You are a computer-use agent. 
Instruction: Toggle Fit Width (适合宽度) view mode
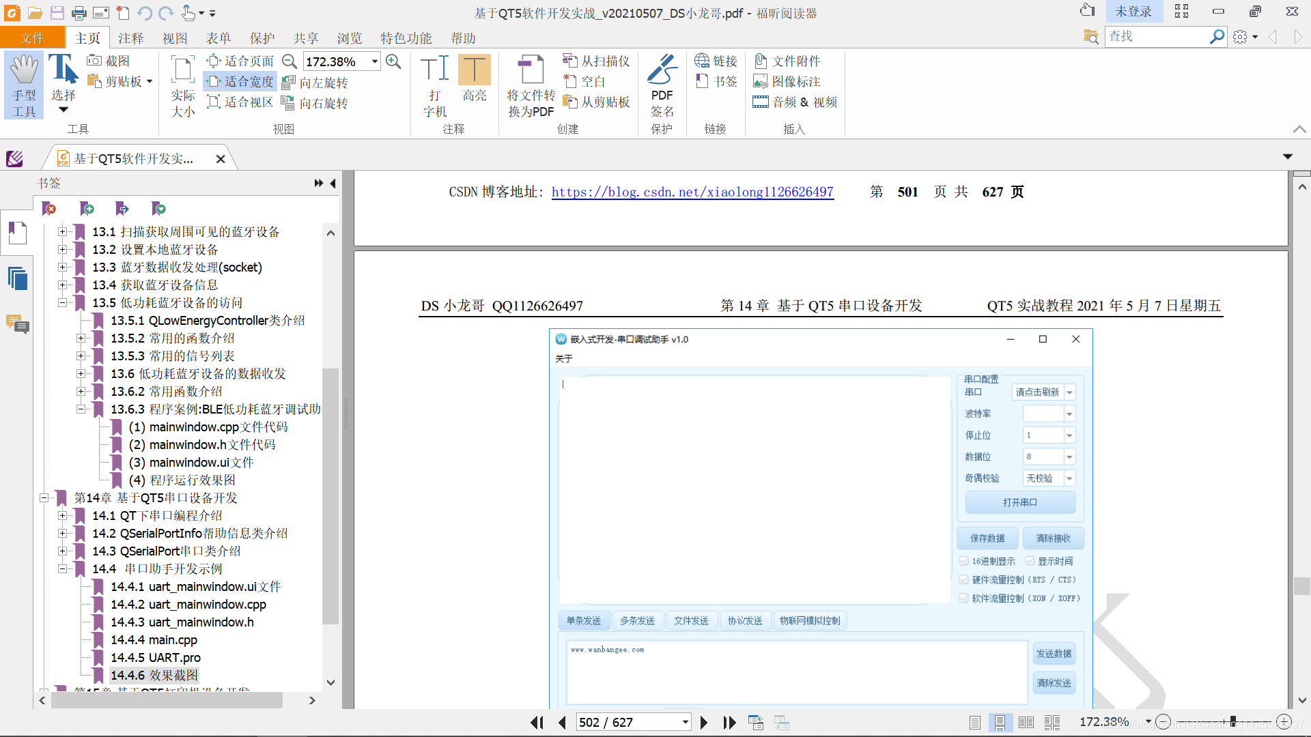pyautogui.click(x=240, y=82)
